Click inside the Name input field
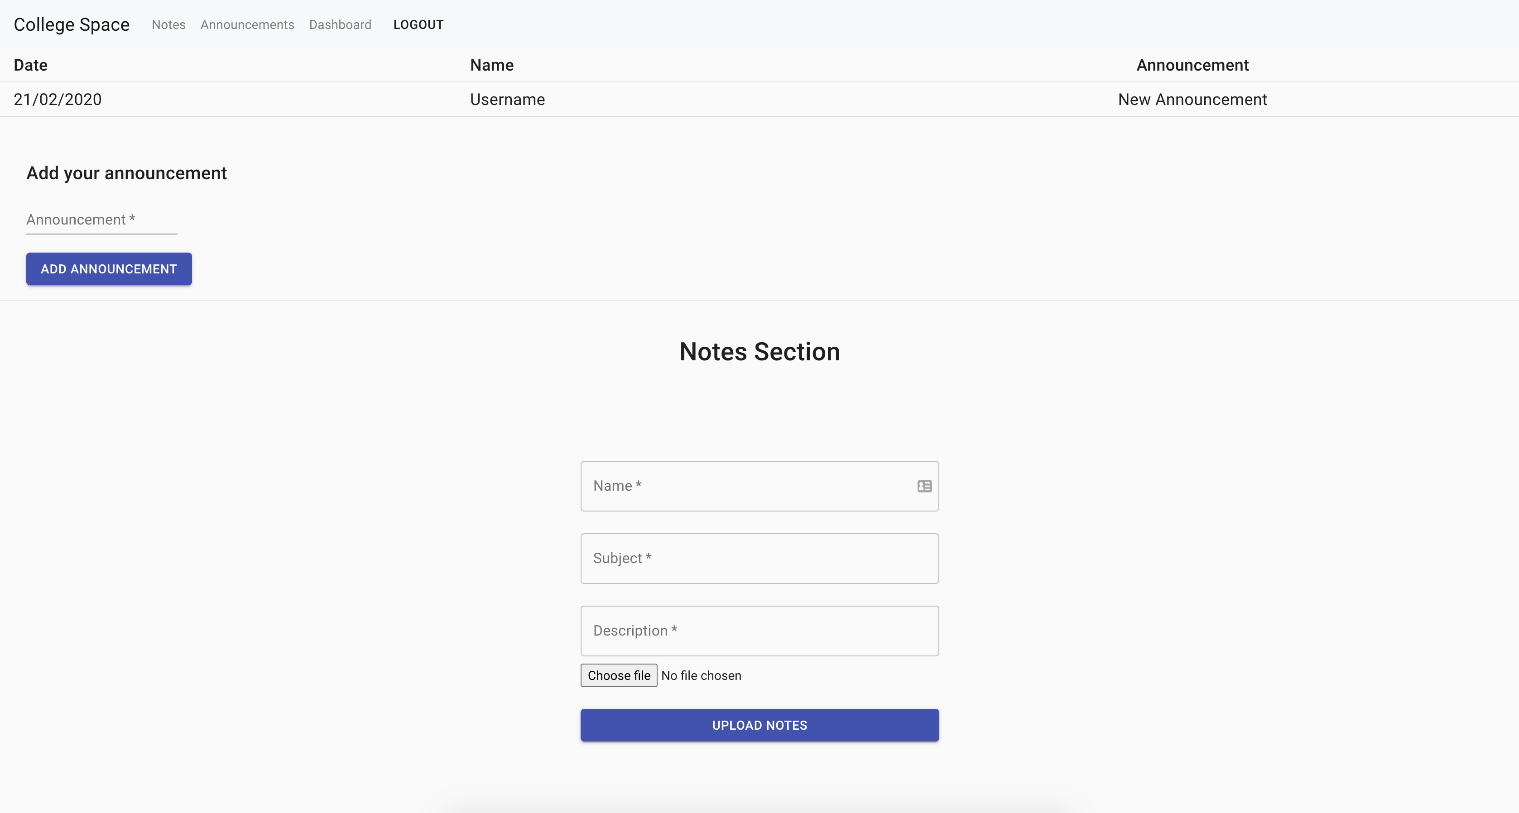This screenshot has height=813, width=1519. (749, 486)
